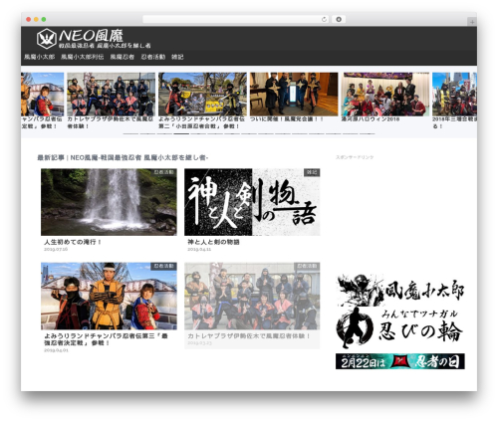The image size is (498, 421).
Task: Click the 雑記 tag on the calligraphy post
Action: tap(312, 172)
